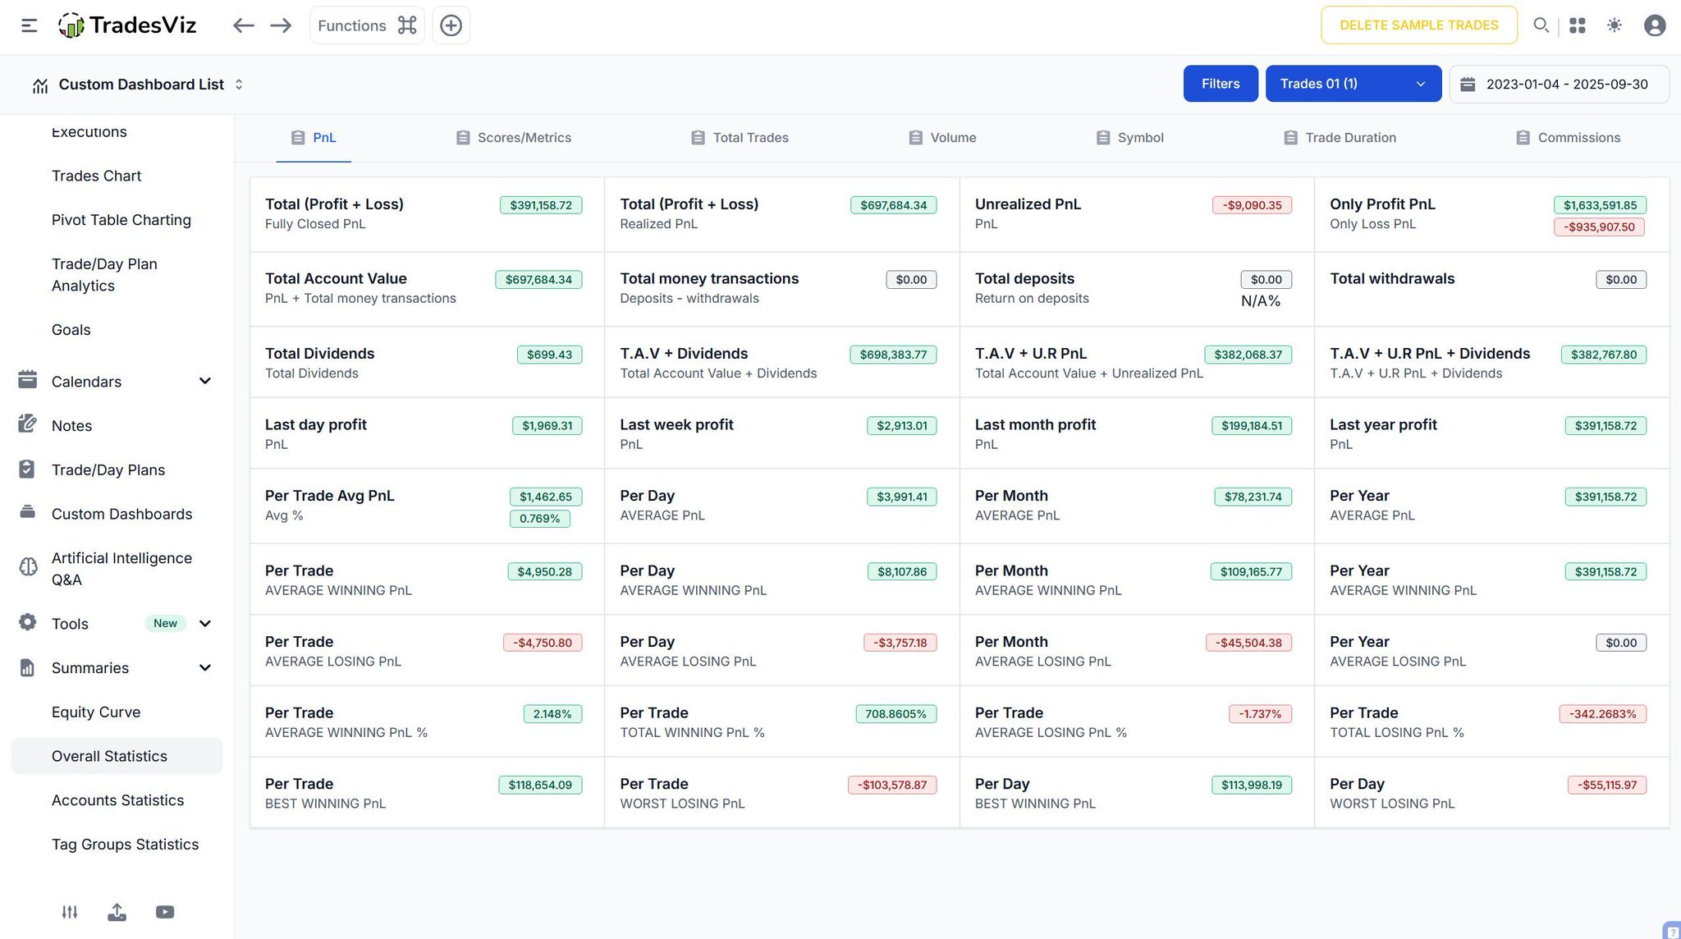Open user profile avatar icon
The width and height of the screenshot is (1681, 939).
point(1655,25)
